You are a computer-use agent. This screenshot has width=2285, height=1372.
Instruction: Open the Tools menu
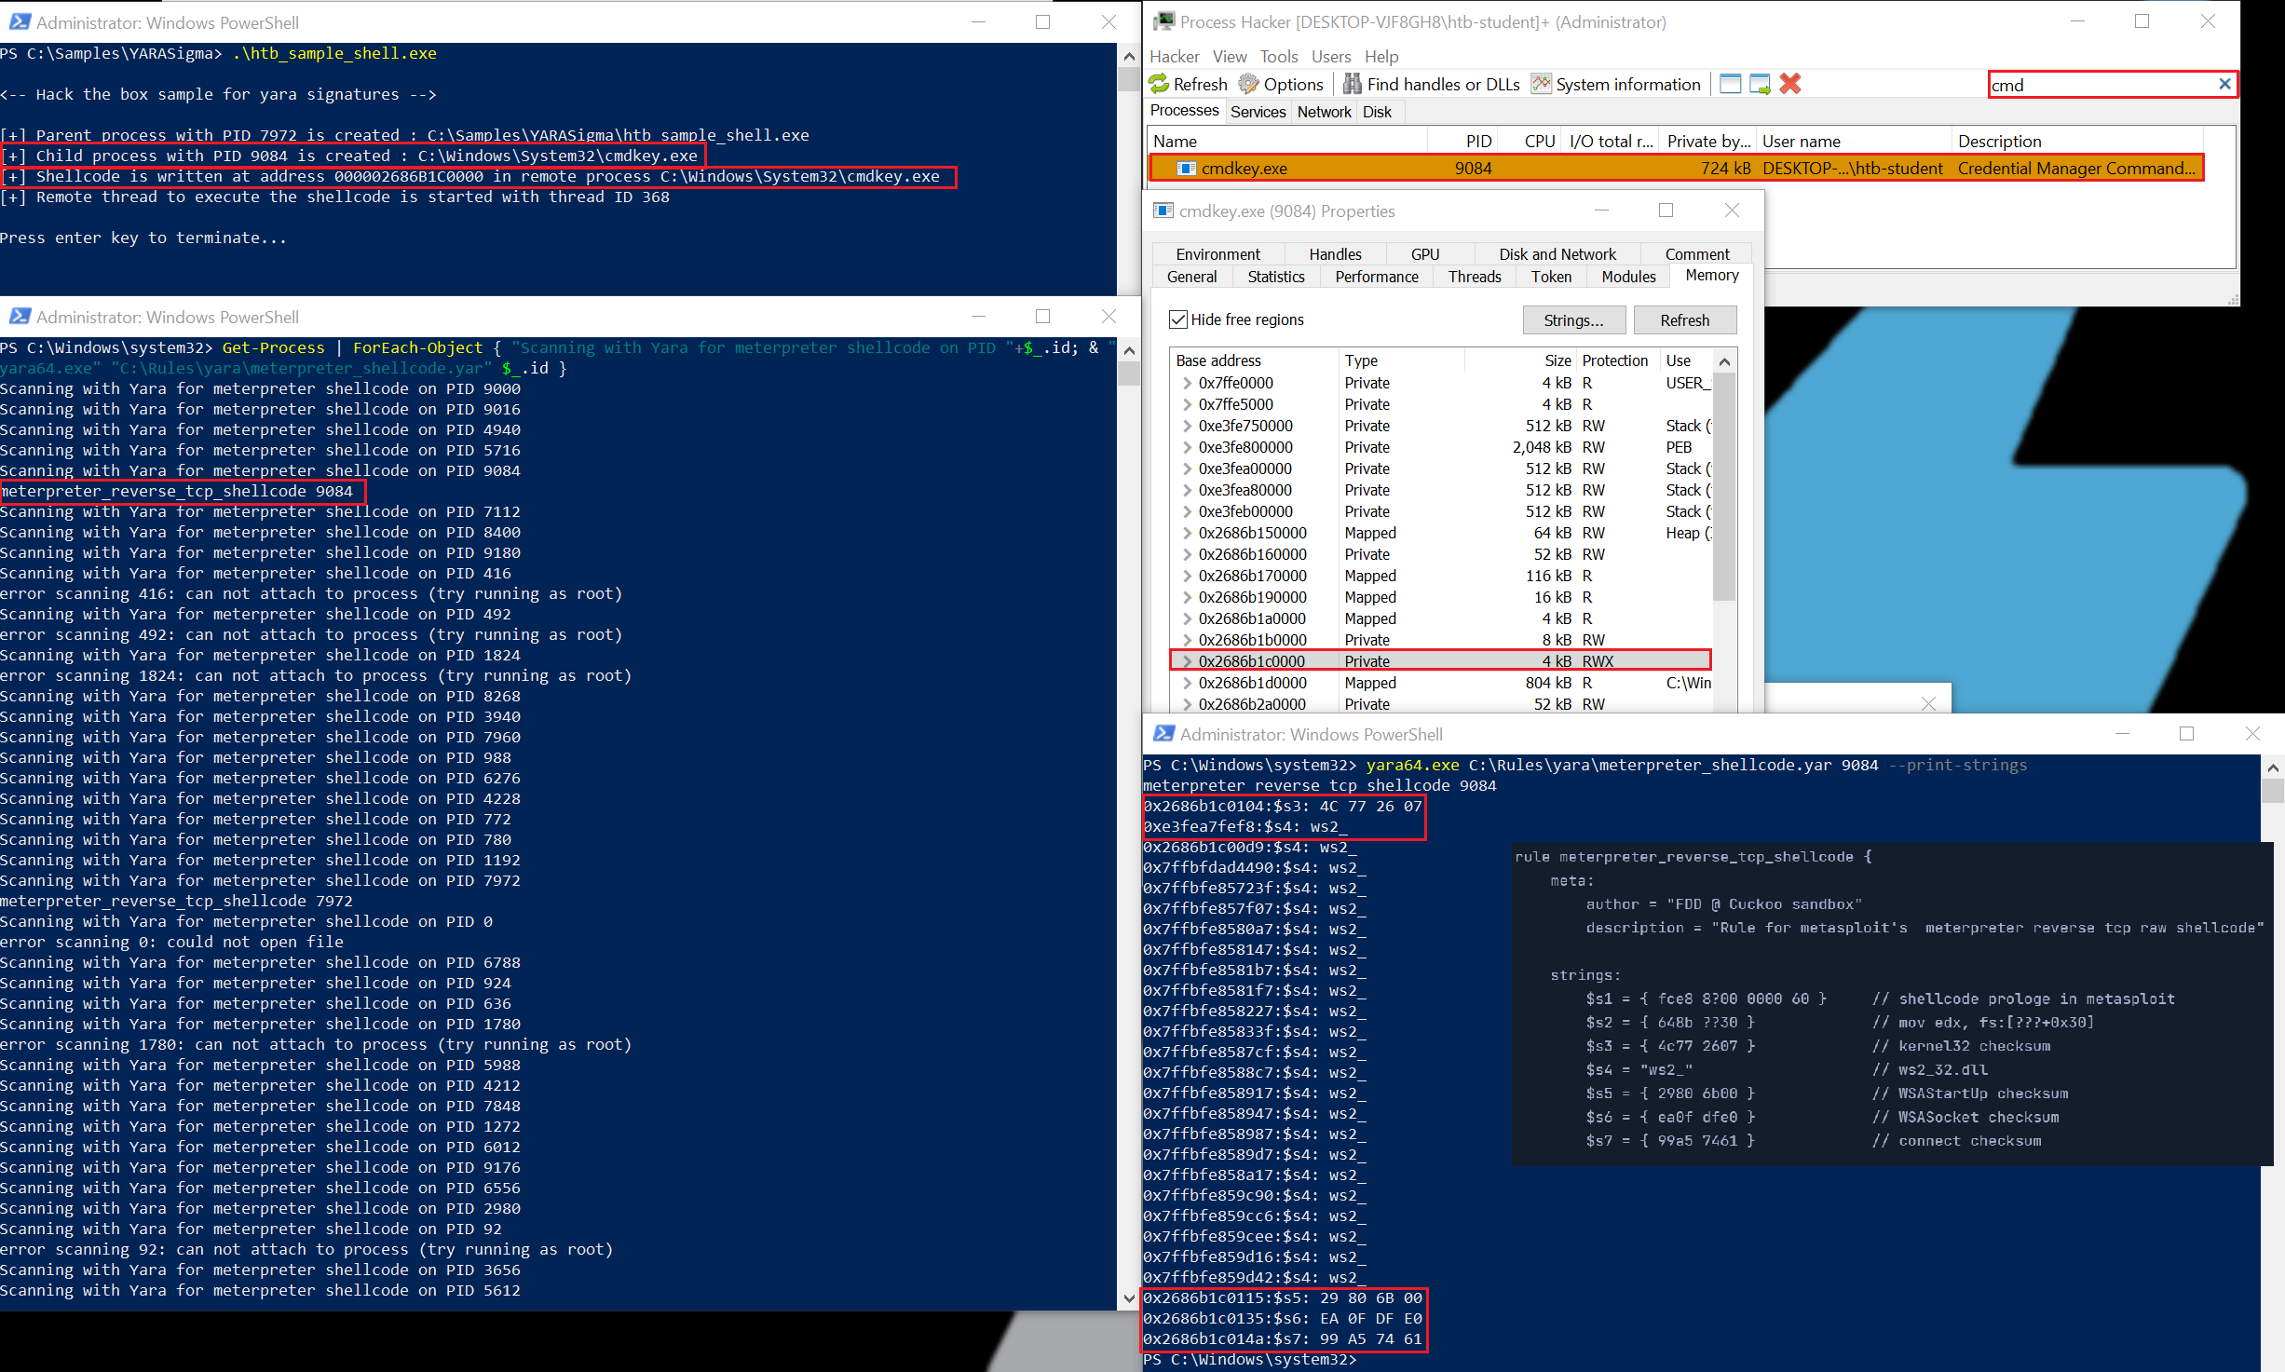click(1279, 57)
